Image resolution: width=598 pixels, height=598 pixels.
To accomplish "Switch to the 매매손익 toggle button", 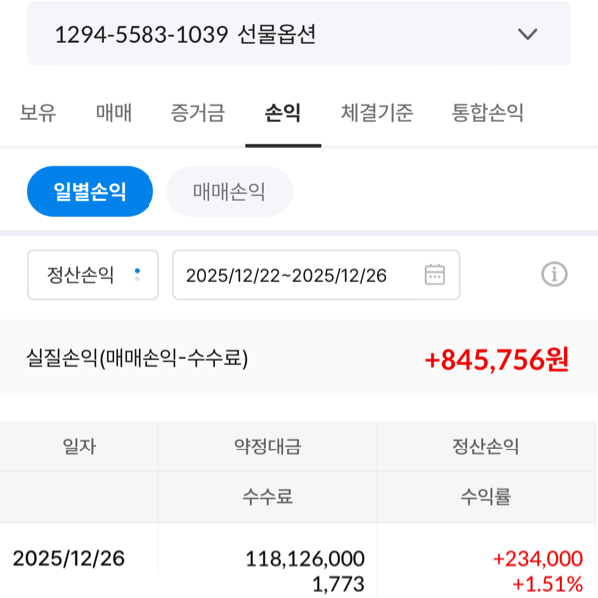I will click(229, 191).
